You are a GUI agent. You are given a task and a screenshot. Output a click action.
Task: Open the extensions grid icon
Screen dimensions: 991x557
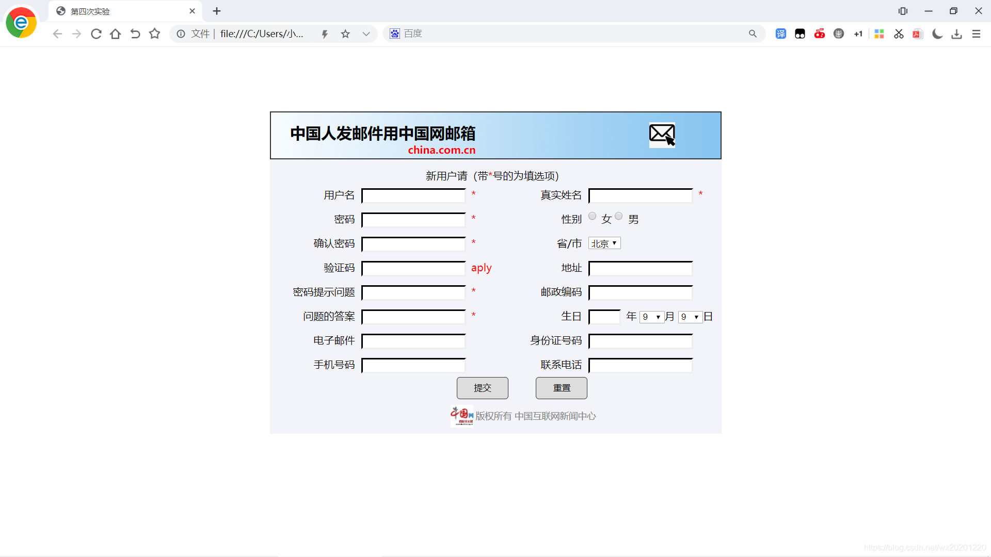(879, 34)
